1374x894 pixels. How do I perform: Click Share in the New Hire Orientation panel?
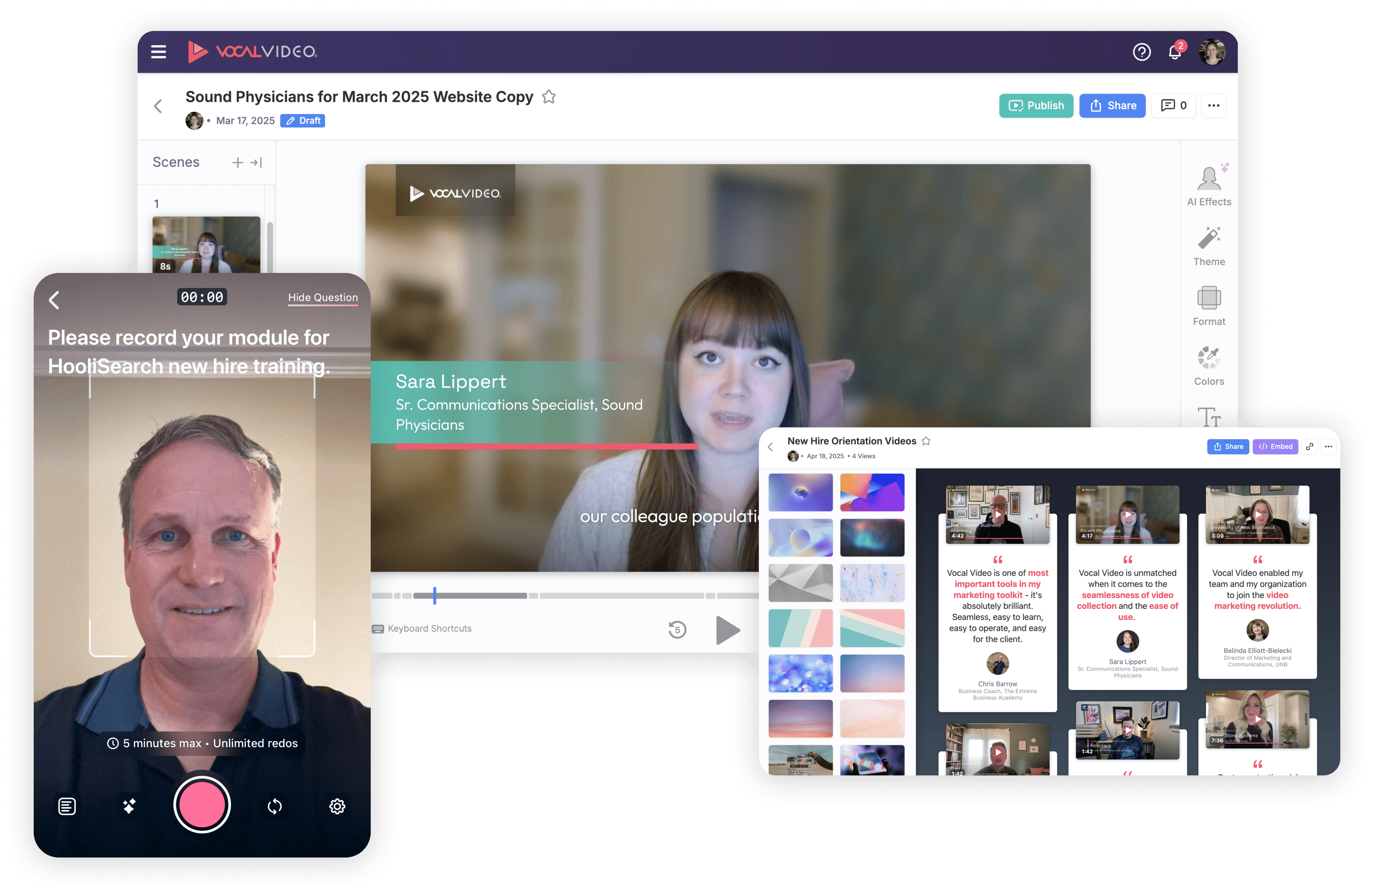pyautogui.click(x=1228, y=447)
